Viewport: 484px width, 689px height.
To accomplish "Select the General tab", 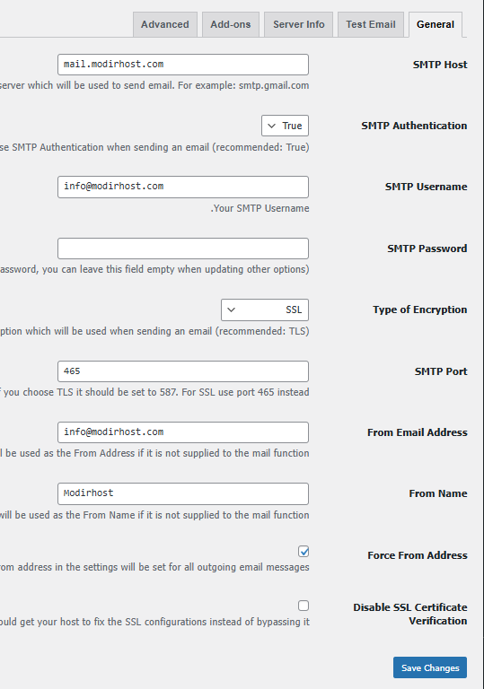I will pos(436,24).
